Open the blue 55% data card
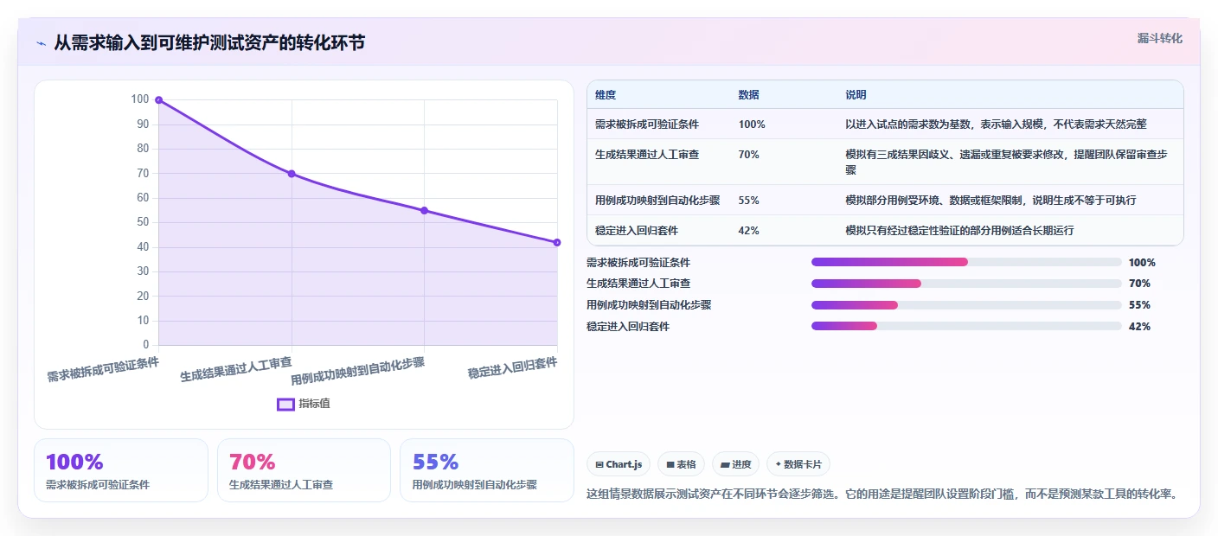The width and height of the screenshot is (1218, 536). 487,470
